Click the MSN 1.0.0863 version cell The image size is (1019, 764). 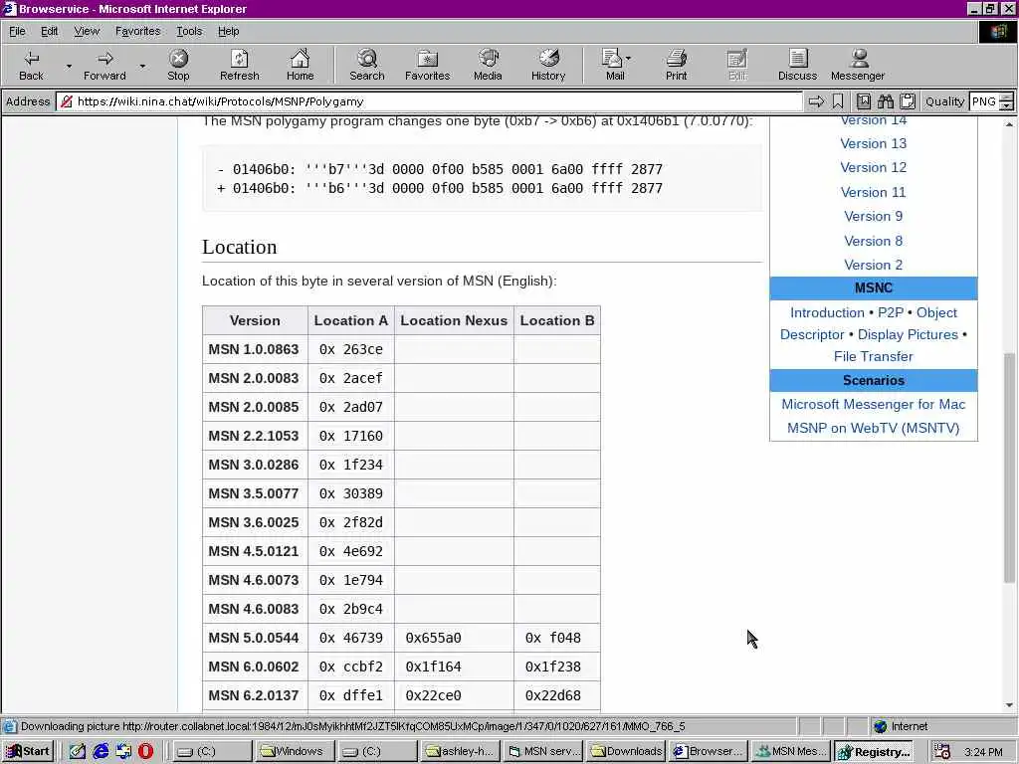[254, 349]
